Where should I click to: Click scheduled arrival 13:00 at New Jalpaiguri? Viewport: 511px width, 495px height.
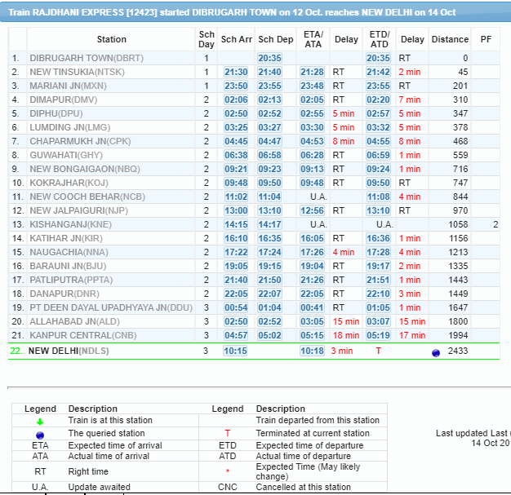tap(236, 210)
